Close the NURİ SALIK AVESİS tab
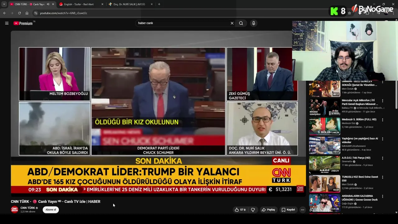Image resolution: width=398 pixels, height=224 pixels. [x=152, y=4]
